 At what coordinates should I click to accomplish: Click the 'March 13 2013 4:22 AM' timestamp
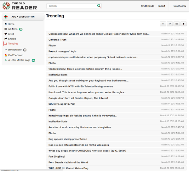coord(173,156)
